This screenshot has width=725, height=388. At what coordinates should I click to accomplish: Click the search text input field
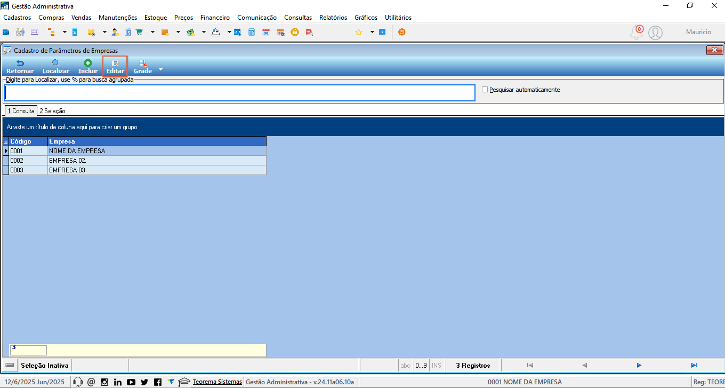(x=239, y=93)
